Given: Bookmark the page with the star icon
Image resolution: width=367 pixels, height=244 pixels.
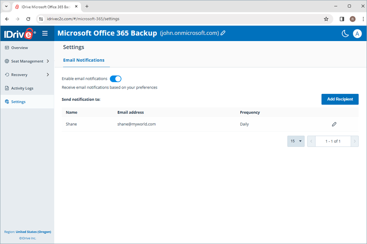Looking at the screenshot, I should [326, 19].
